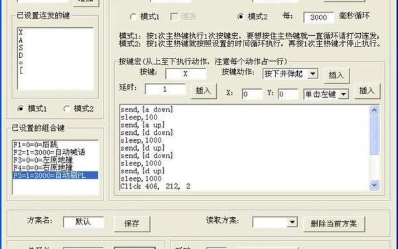Click the X: coordinate field
The width and height of the screenshot is (398, 249).
click(x=252, y=94)
